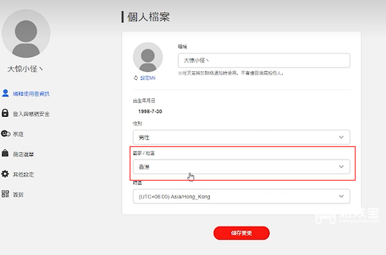The height and width of the screenshot is (255, 386).
Task: Click the large sidebar profile avatar
Action: point(26,33)
